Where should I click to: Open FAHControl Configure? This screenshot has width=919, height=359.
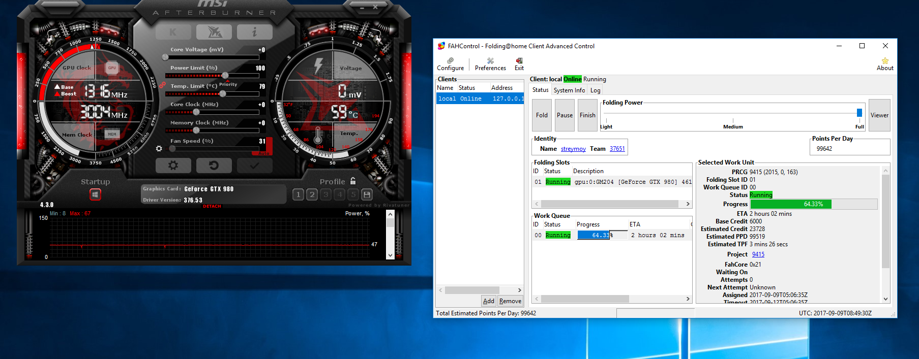click(x=451, y=64)
